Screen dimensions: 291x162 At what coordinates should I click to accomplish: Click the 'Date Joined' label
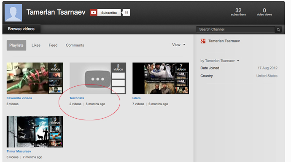210,68
